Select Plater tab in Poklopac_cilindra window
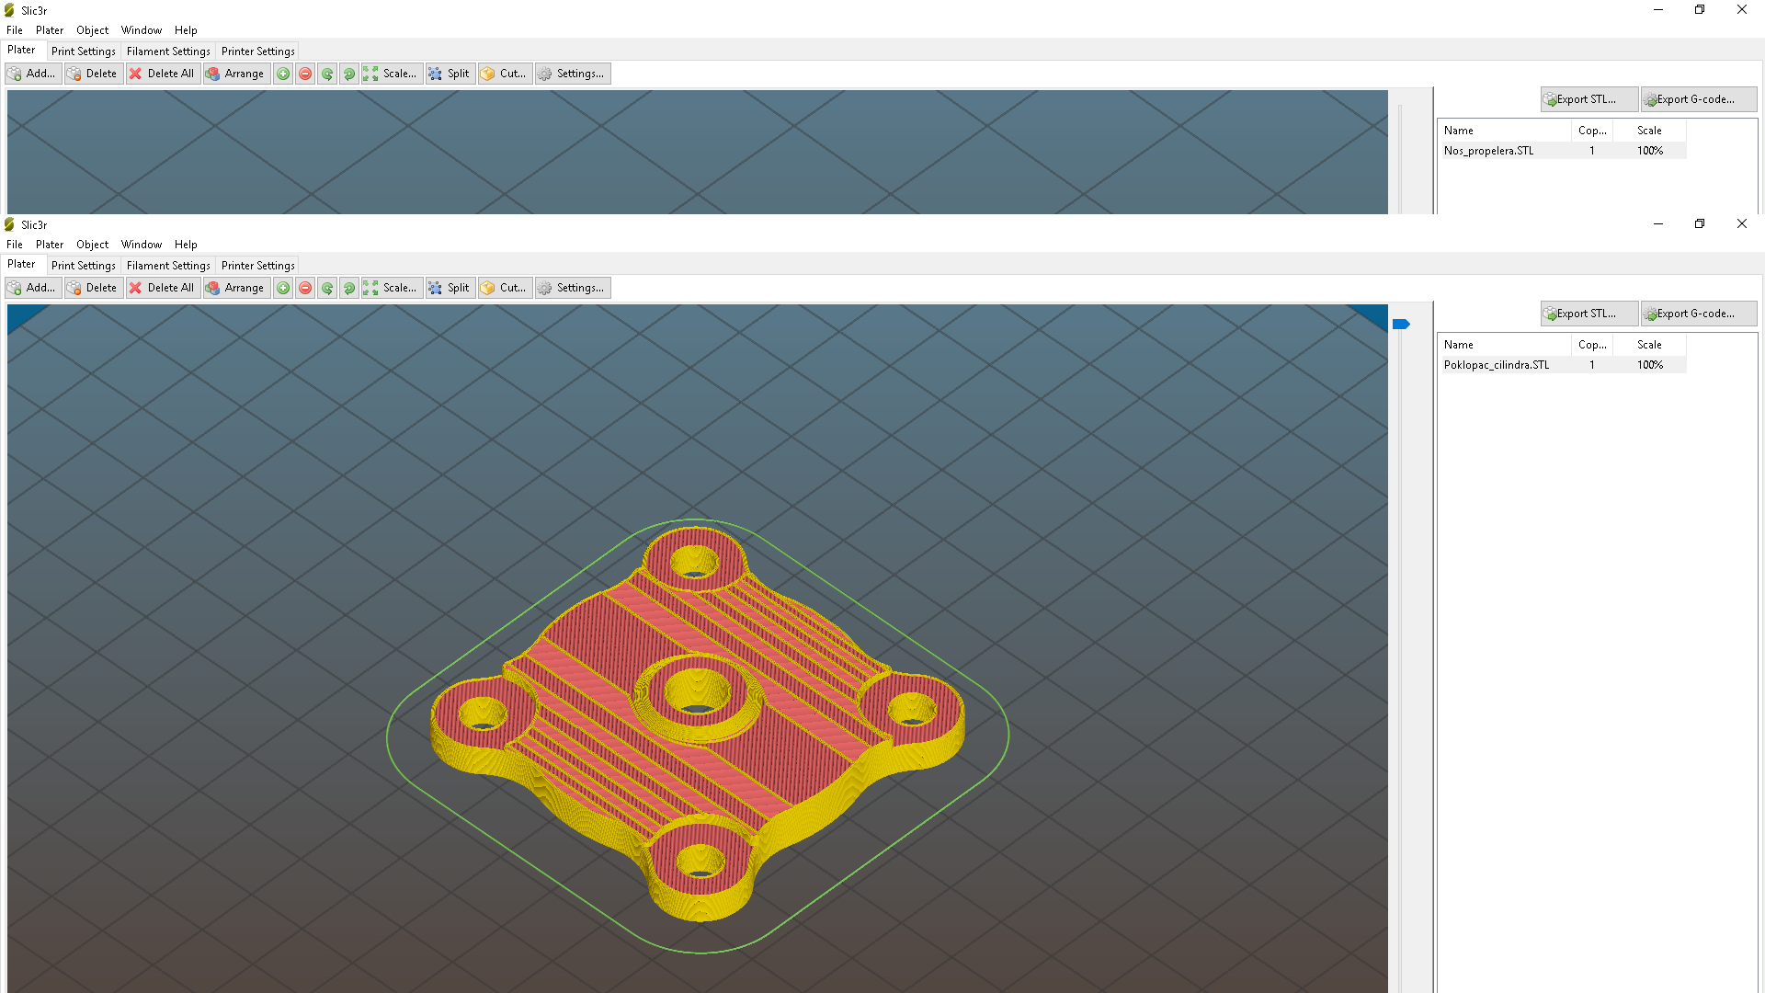 click(22, 265)
